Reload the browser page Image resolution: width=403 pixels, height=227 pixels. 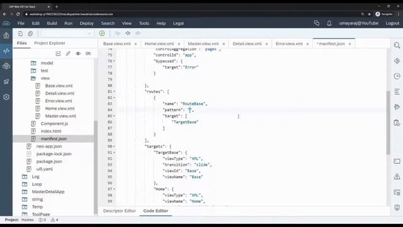18,14
